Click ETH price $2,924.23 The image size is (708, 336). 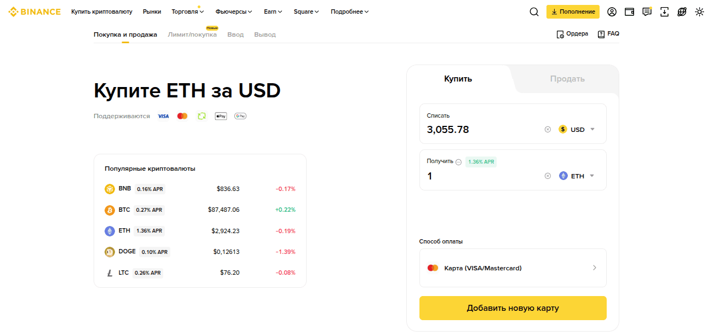(225, 231)
